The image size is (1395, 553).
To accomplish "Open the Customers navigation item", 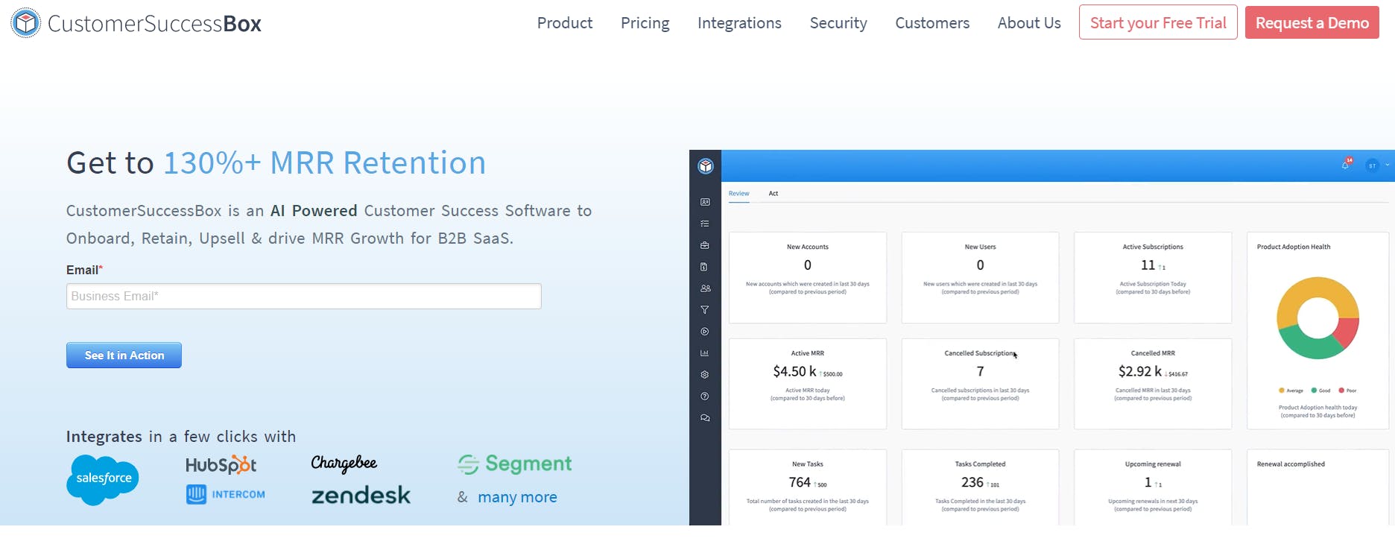I will pyautogui.click(x=932, y=23).
